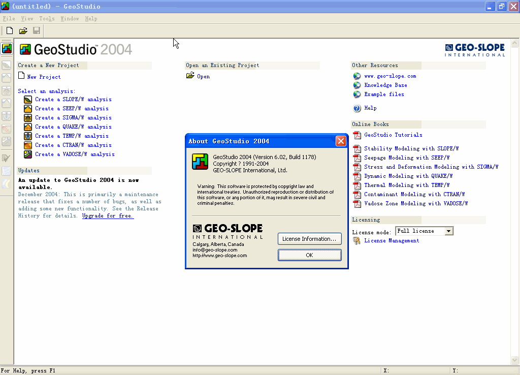Click Create a TEMP/W analysis link

coord(72,136)
